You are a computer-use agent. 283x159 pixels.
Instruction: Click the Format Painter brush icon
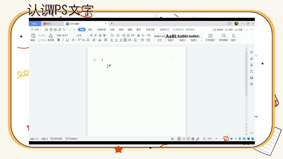coord(51,36)
